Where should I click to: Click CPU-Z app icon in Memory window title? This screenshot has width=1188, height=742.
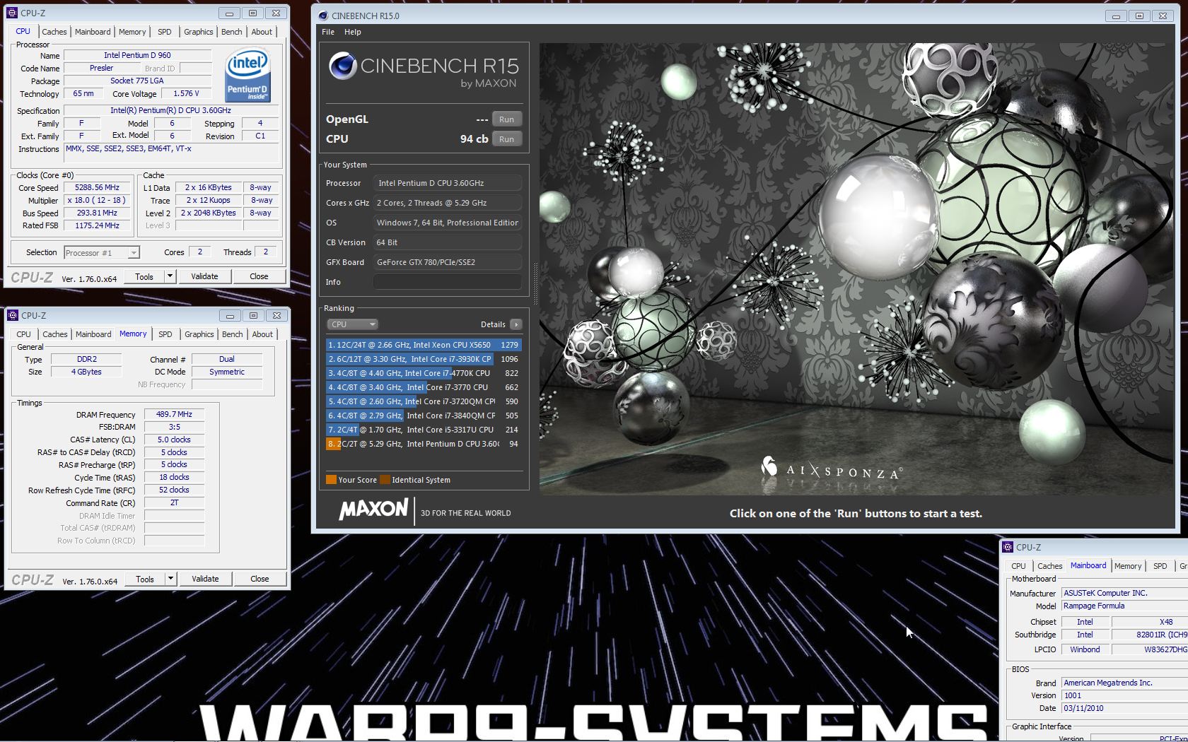click(13, 315)
